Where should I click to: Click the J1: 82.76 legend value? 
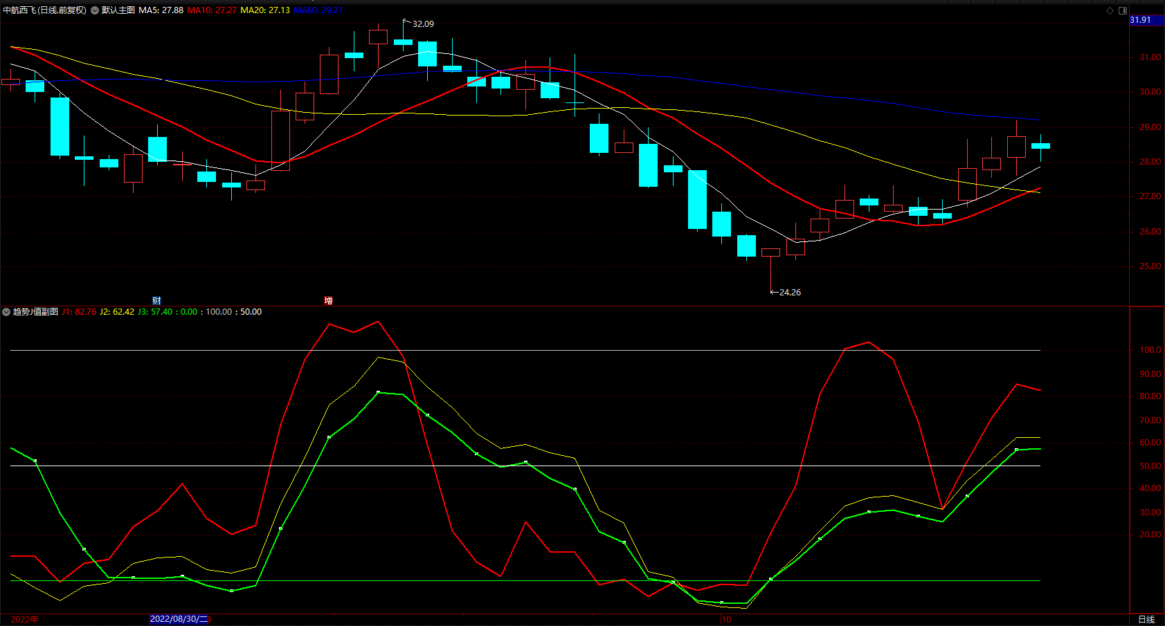pos(79,312)
